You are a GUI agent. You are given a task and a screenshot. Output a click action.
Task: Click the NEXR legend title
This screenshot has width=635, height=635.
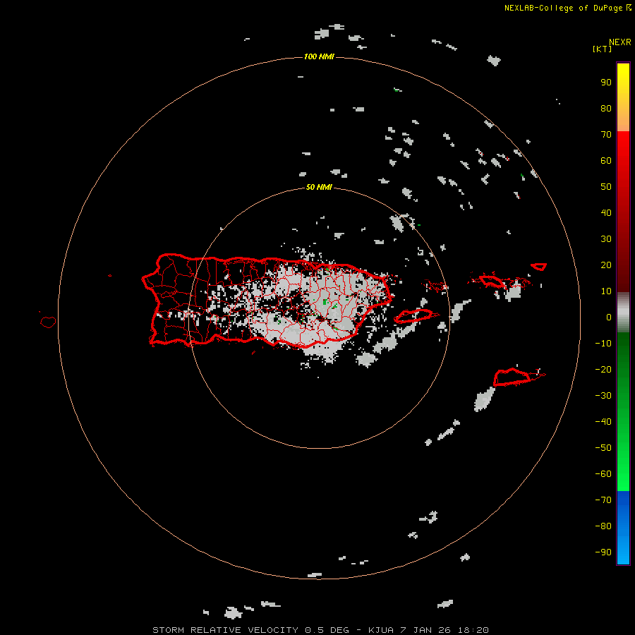click(619, 42)
